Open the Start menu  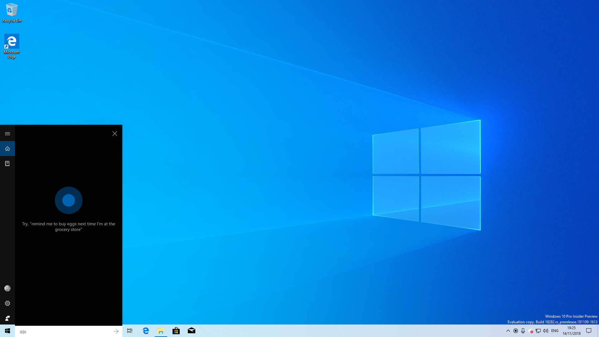7,331
